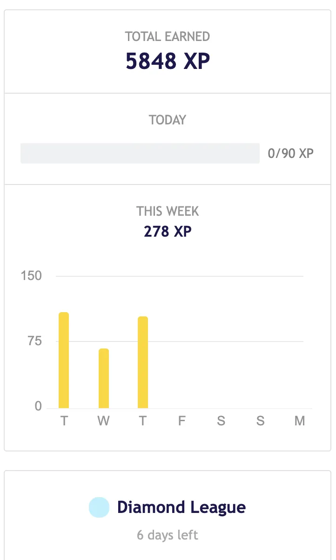Click the 6 days left text
The height and width of the screenshot is (560, 336).
(168, 535)
